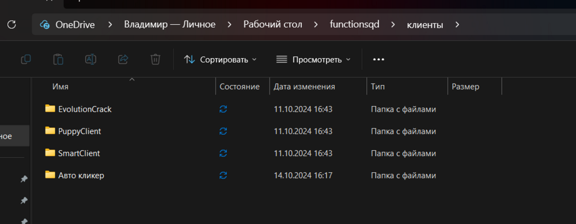576x224 pixels.
Task: Click the Paste toolbar icon
Action: [58, 59]
